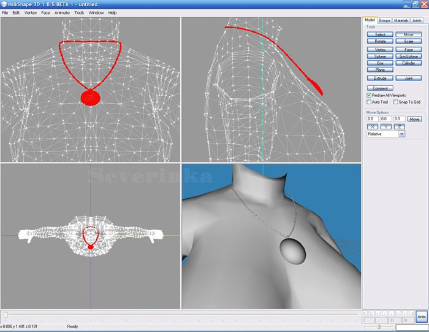Viewport: 429px width, 332px height.
Task: Open the Vertex menu
Action: point(31,12)
